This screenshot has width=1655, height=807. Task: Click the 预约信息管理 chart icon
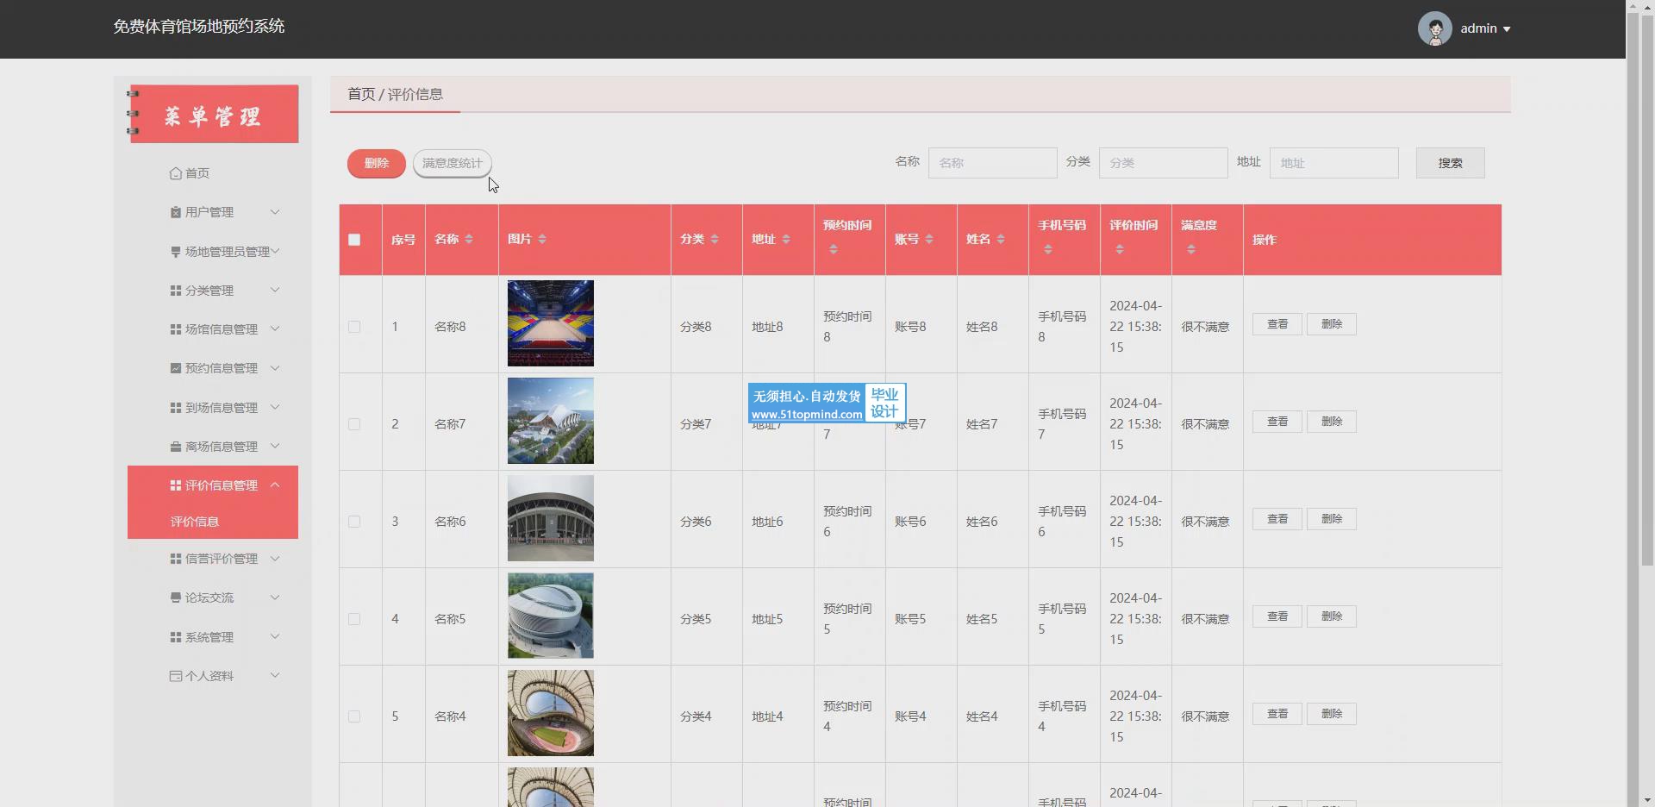(x=176, y=368)
